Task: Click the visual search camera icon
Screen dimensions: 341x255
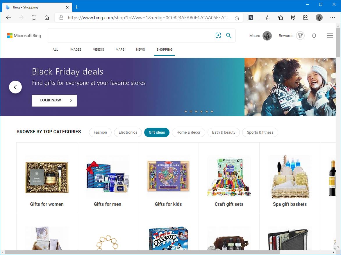Action: point(218,36)
